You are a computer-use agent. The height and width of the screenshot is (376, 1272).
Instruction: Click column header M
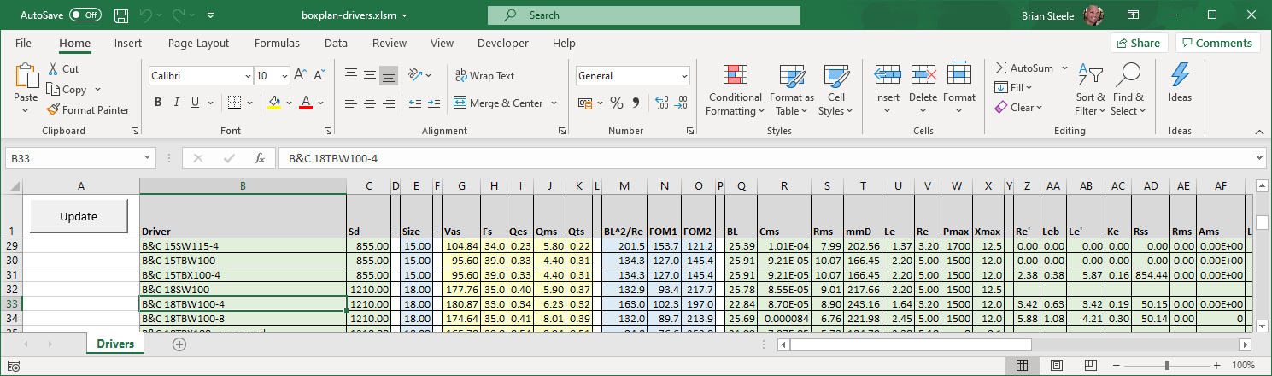point(624,186)
